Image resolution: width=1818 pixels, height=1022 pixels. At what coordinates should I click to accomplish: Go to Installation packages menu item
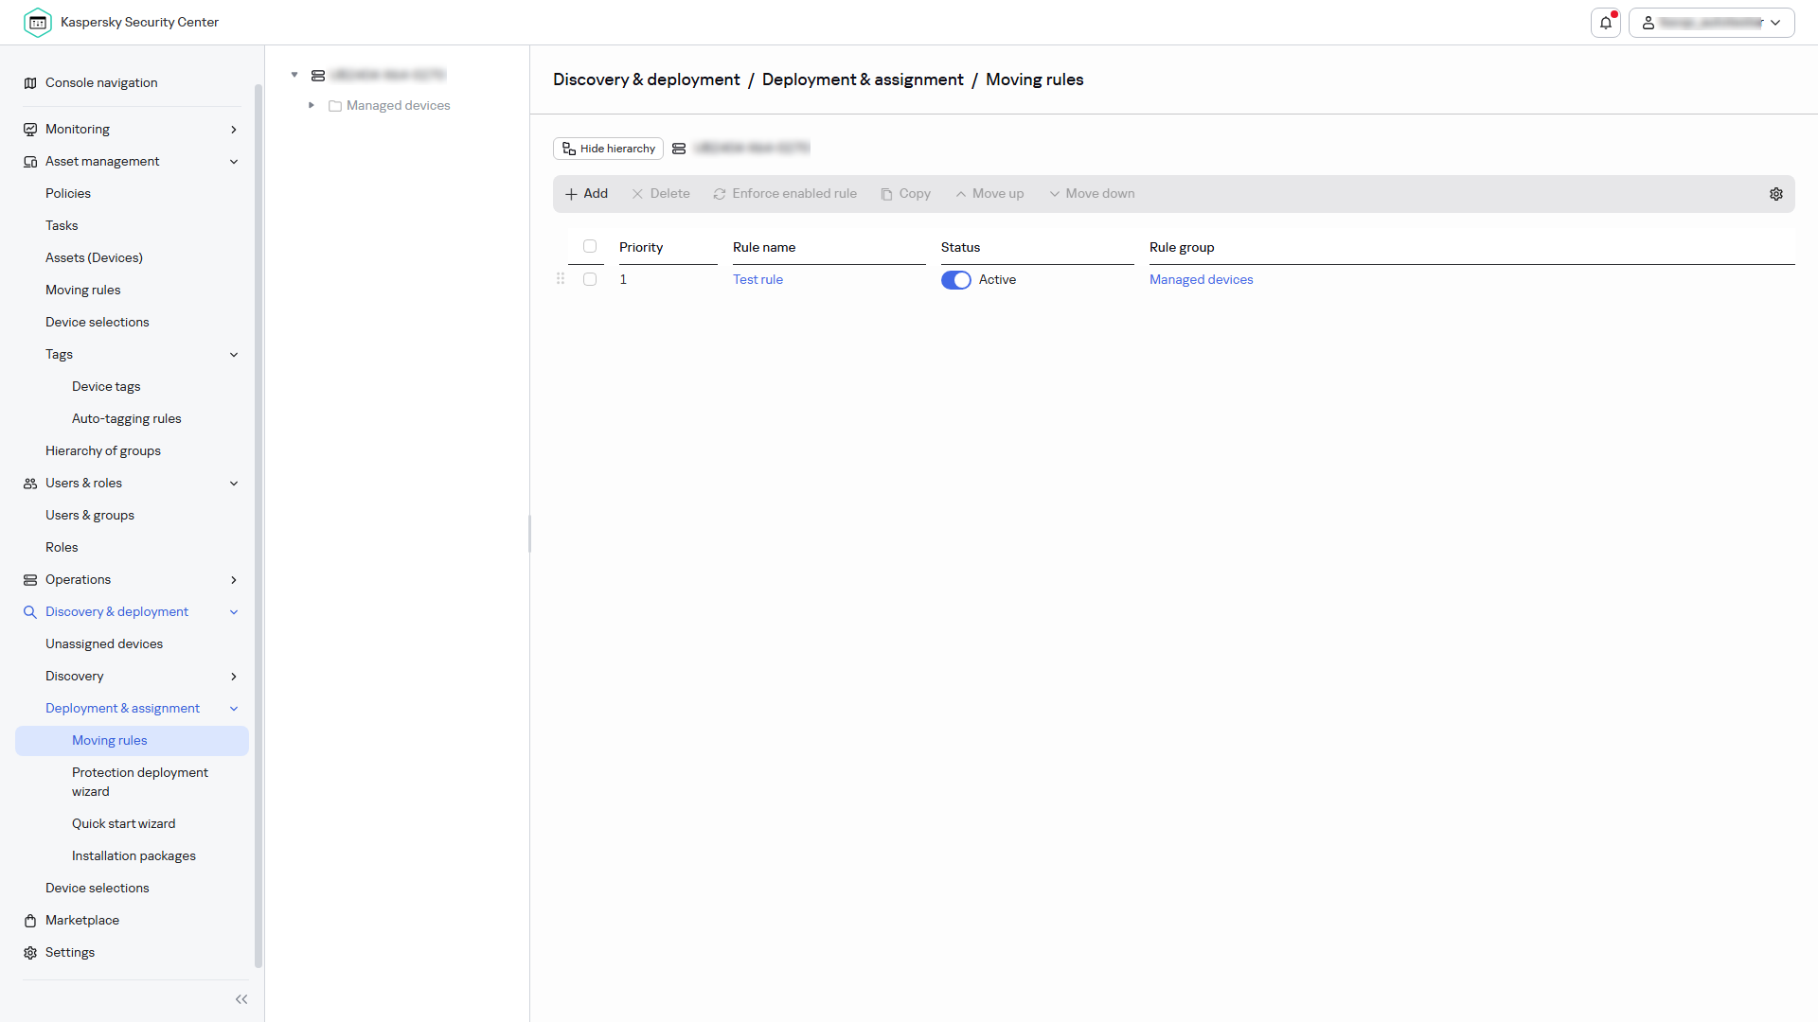(134, 856)
